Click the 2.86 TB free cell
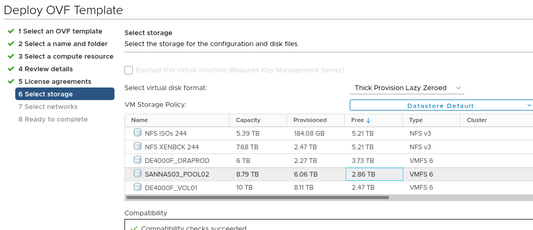 pos(374,174)
